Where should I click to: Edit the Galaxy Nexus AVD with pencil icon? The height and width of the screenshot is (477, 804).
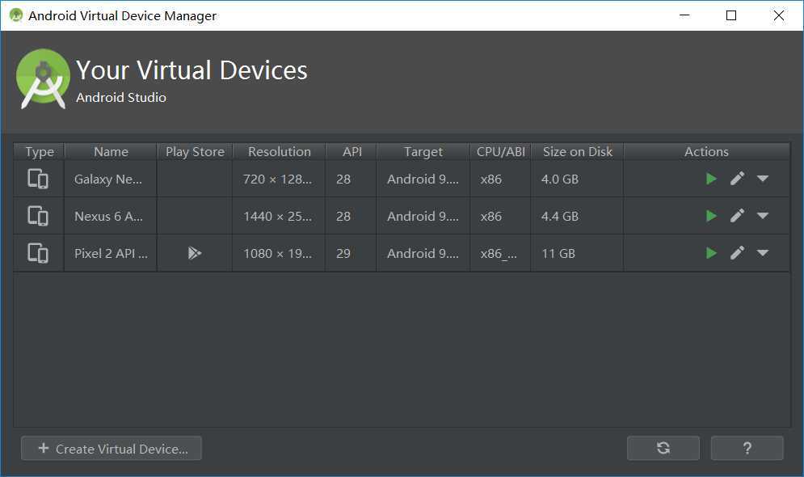coord(738,179)
